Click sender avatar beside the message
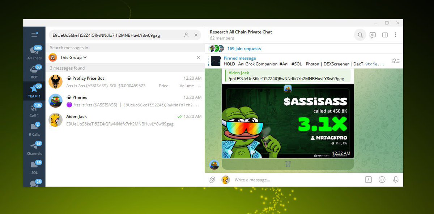434x214 pixels. [214, 165]
